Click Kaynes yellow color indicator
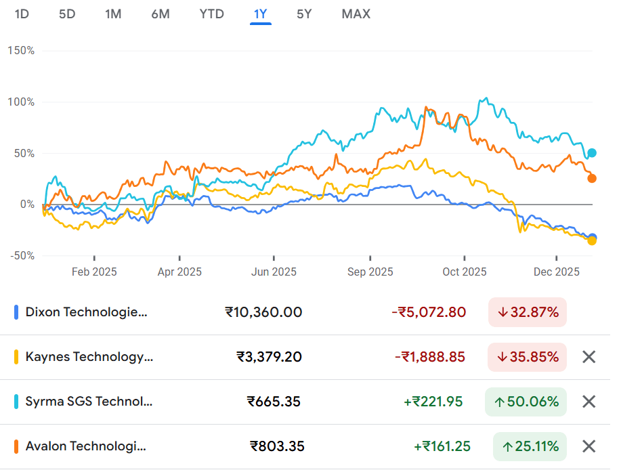This screenshot has height=470, width=619. tap(16, 357)
